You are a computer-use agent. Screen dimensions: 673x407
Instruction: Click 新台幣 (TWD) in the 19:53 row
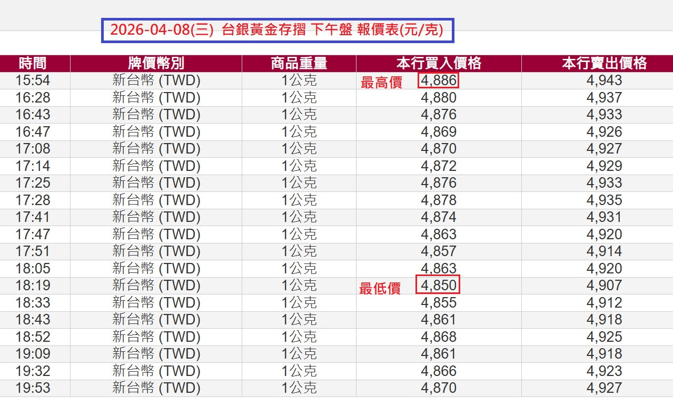156,388
